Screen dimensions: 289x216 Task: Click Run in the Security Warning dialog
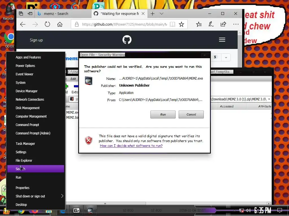click(163, 114)
